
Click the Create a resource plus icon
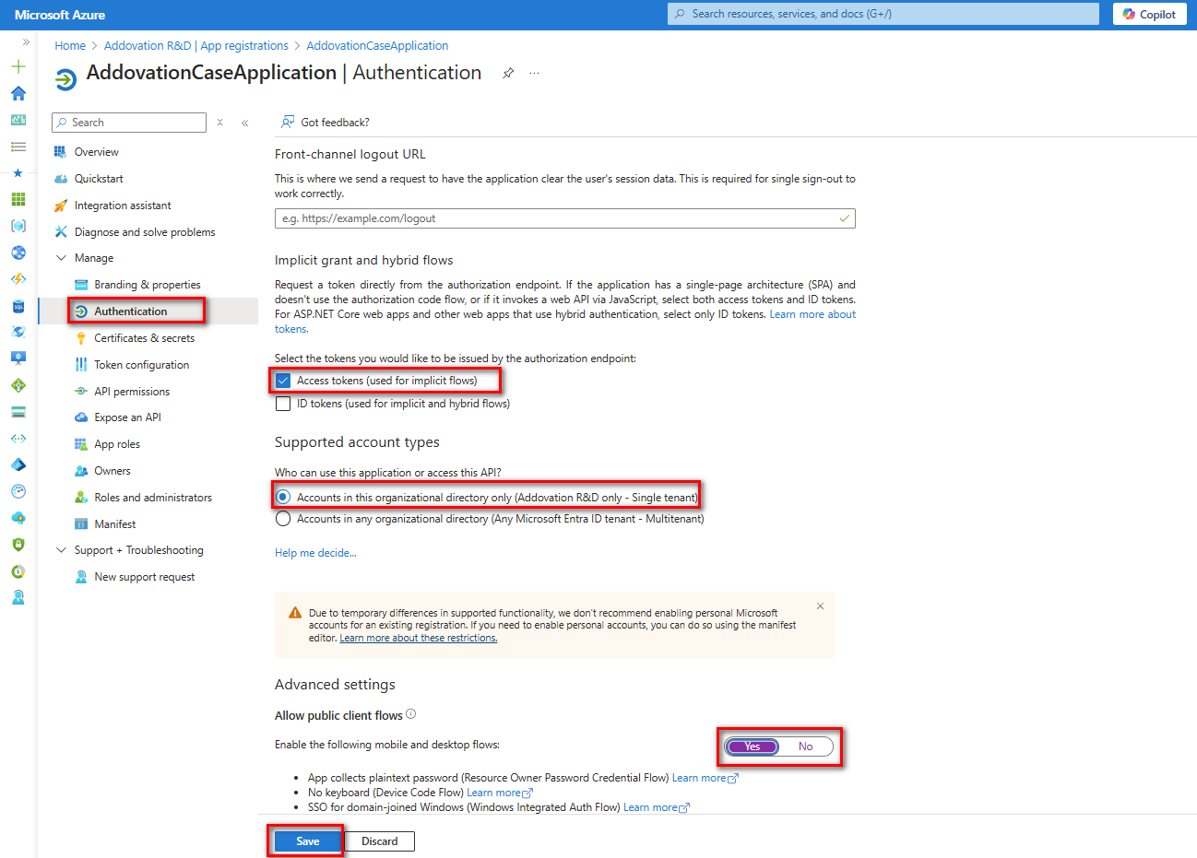tap(18, 66)
